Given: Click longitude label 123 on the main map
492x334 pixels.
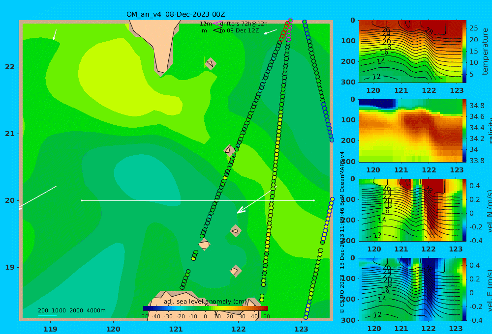Looking at the screenshot, I should coord(301,329).
